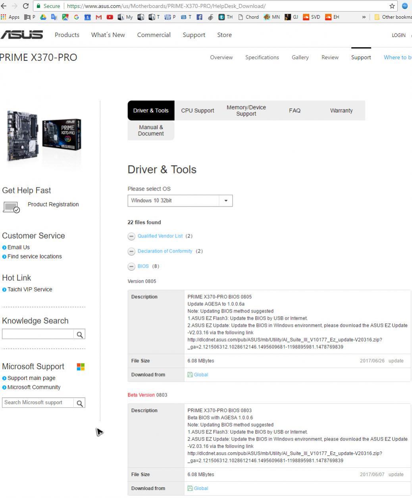Open the YouTube bookmark
Viewport: 412px width, 498px height.
point(110,17)
